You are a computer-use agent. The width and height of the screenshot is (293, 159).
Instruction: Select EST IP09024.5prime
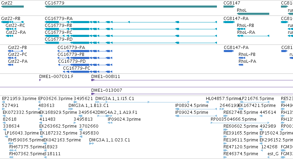coord(196,116)
